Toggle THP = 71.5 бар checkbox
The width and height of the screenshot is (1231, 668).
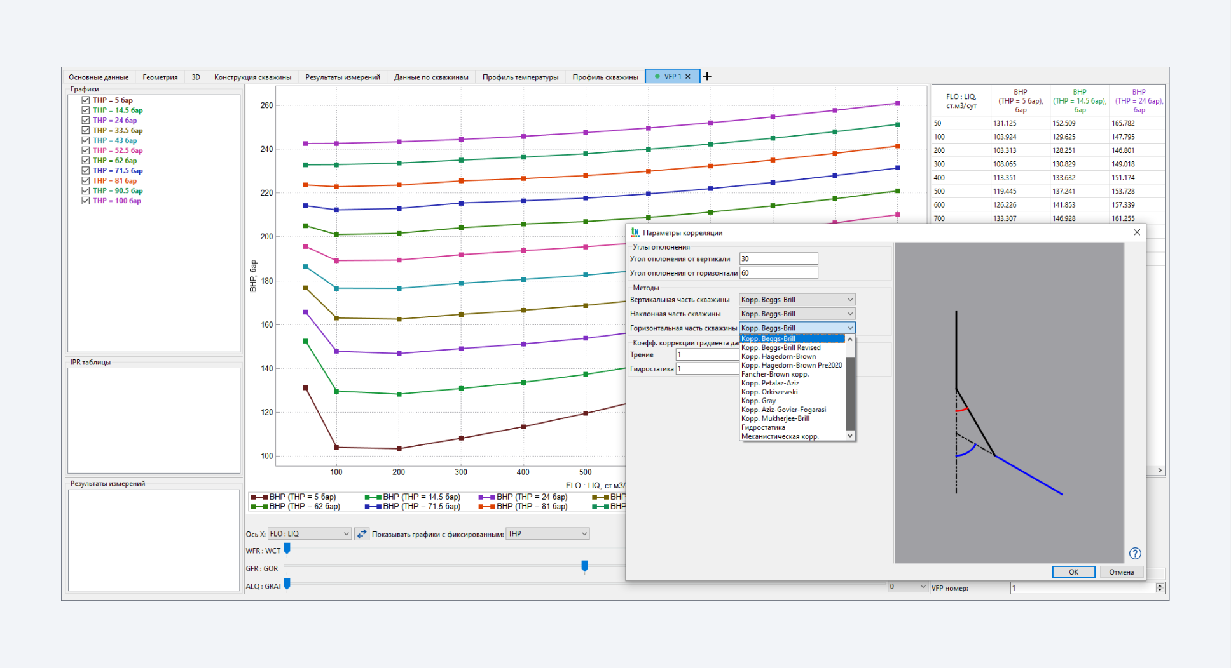coord(85,171)
